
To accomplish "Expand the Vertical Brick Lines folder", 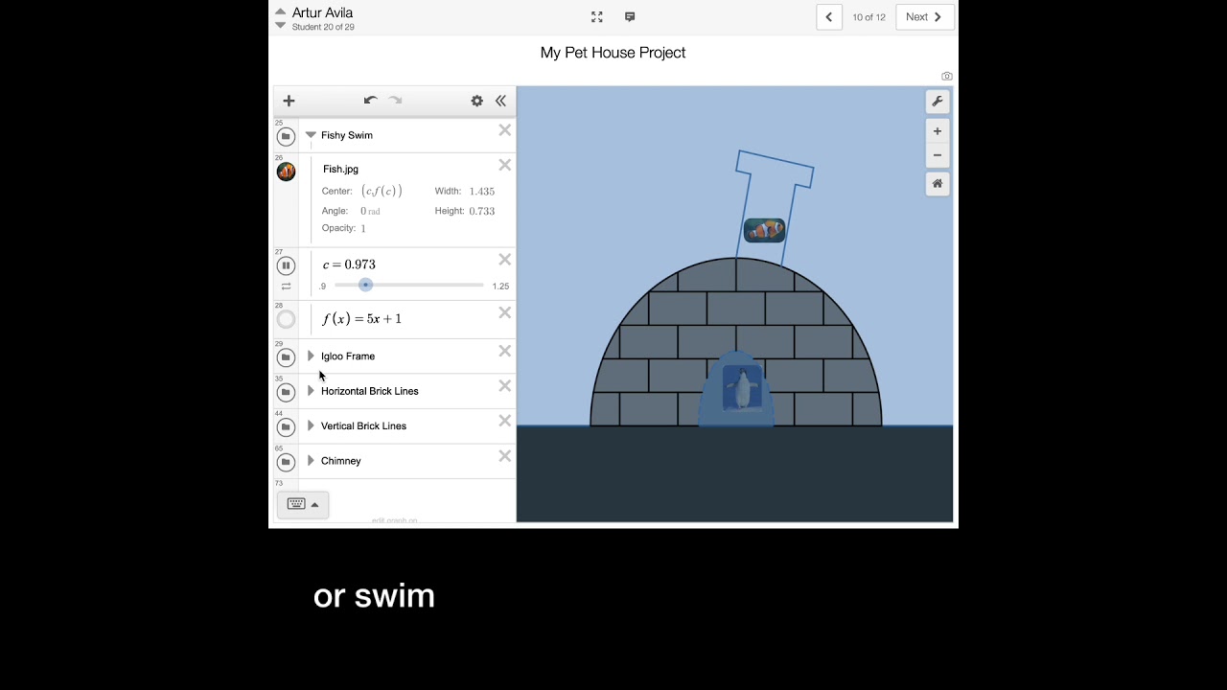I will 311,425.
